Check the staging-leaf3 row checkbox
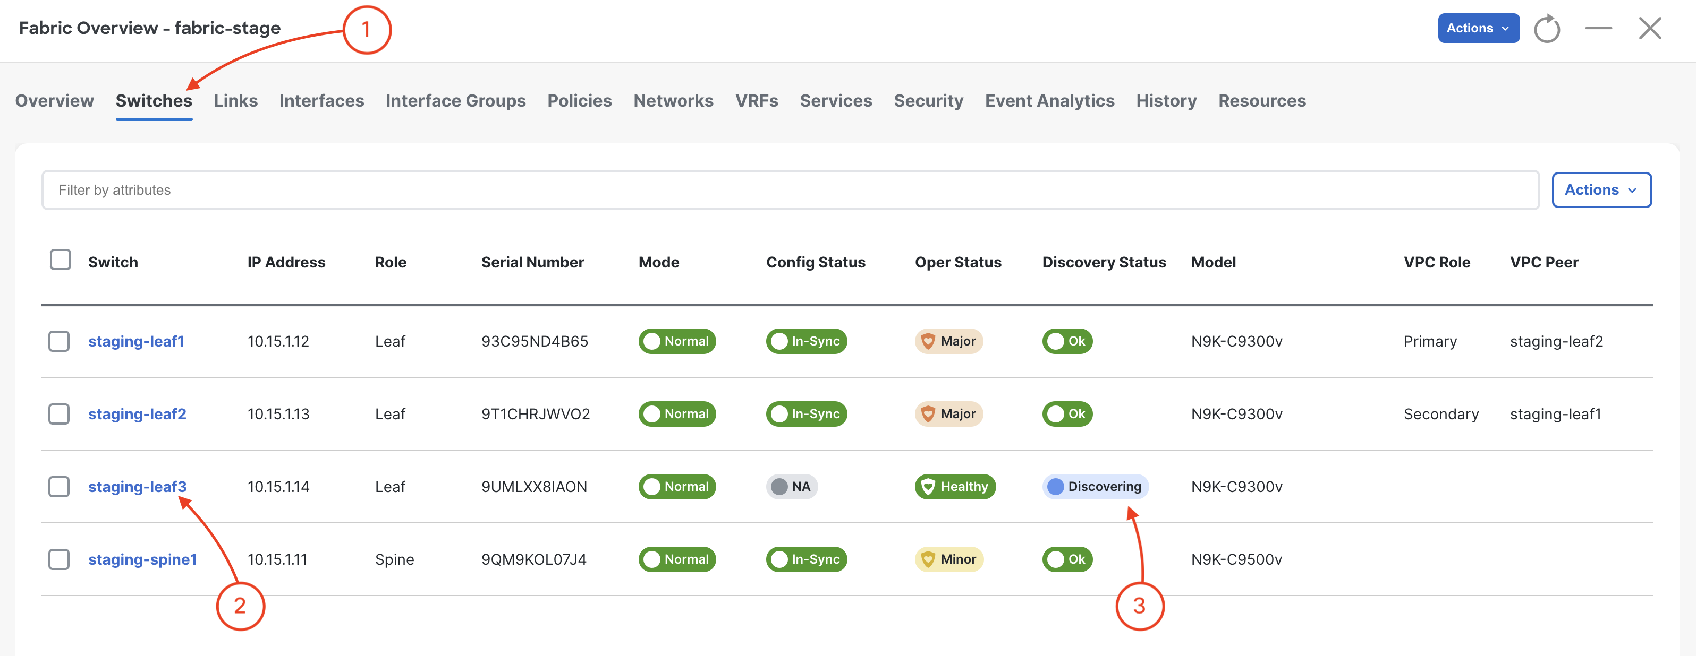Image resolution: width=1696 pixels, height=656 pixels. coord(60,487)
